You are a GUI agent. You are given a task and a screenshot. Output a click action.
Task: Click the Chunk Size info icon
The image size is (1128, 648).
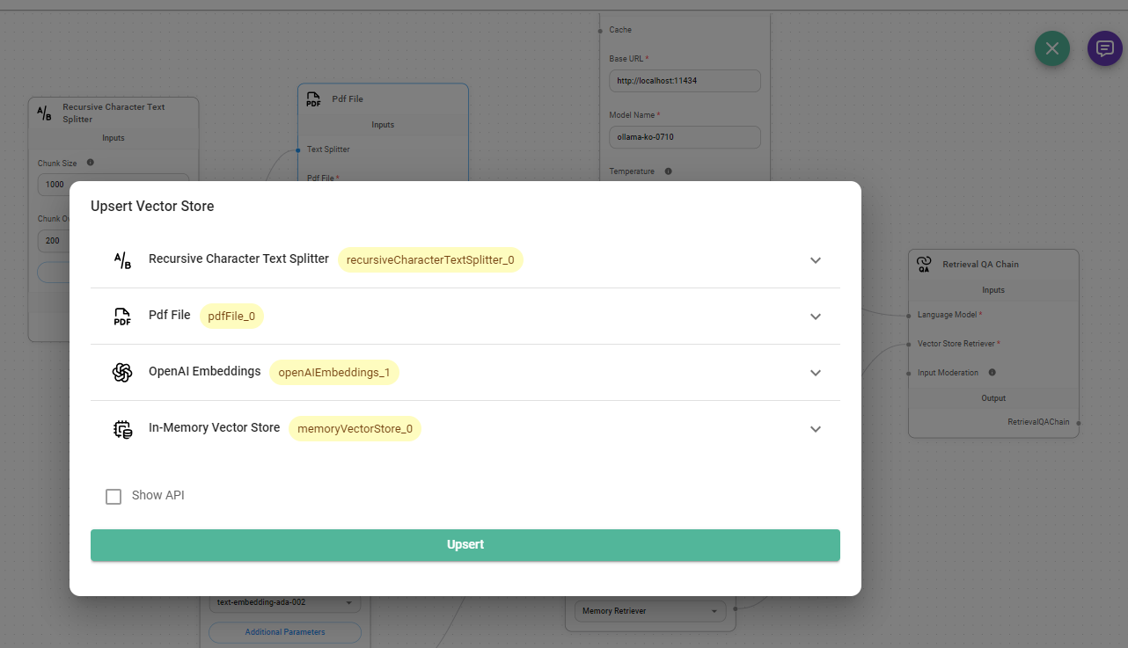[90, 163]
